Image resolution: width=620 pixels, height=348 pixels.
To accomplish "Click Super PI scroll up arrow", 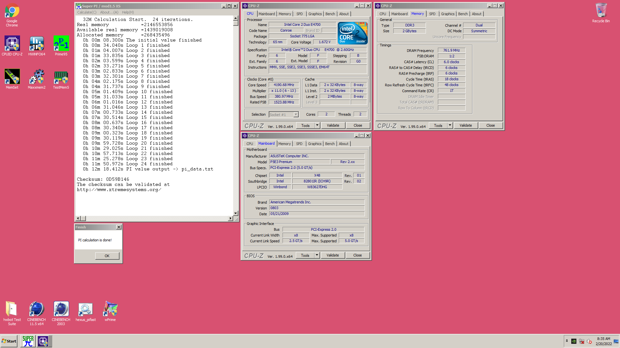I will (235, 18).
